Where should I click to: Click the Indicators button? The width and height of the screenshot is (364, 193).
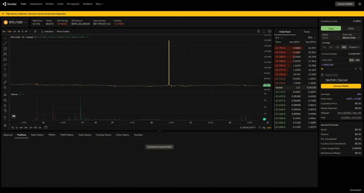[x=47, y=32]
